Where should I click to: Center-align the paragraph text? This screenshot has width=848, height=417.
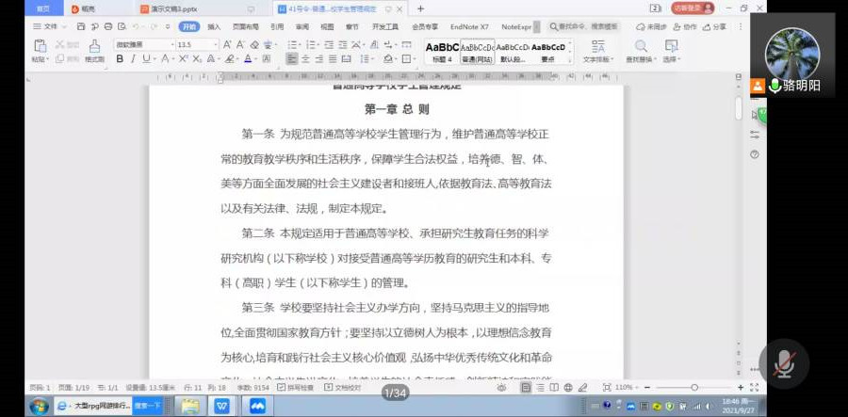point(306,58)
